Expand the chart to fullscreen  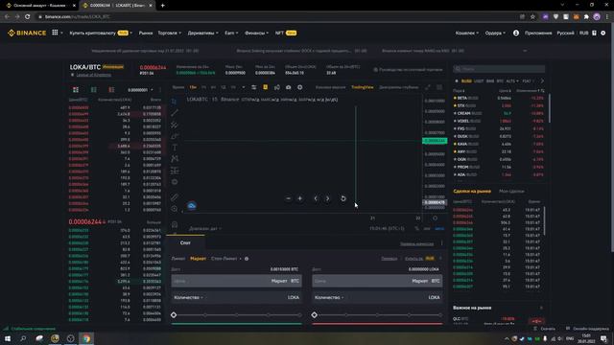click(x=428, y=87)
